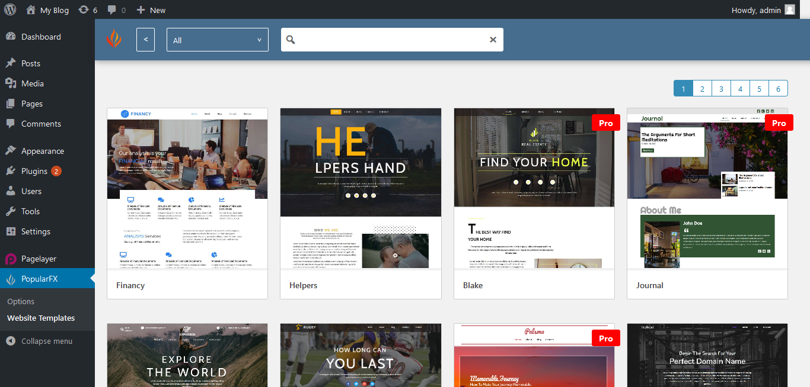Click the Helpers template name
810x387 pixels.
pos(304,285)
